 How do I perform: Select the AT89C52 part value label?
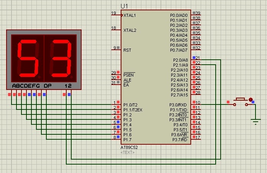click(x=129, y=147)
